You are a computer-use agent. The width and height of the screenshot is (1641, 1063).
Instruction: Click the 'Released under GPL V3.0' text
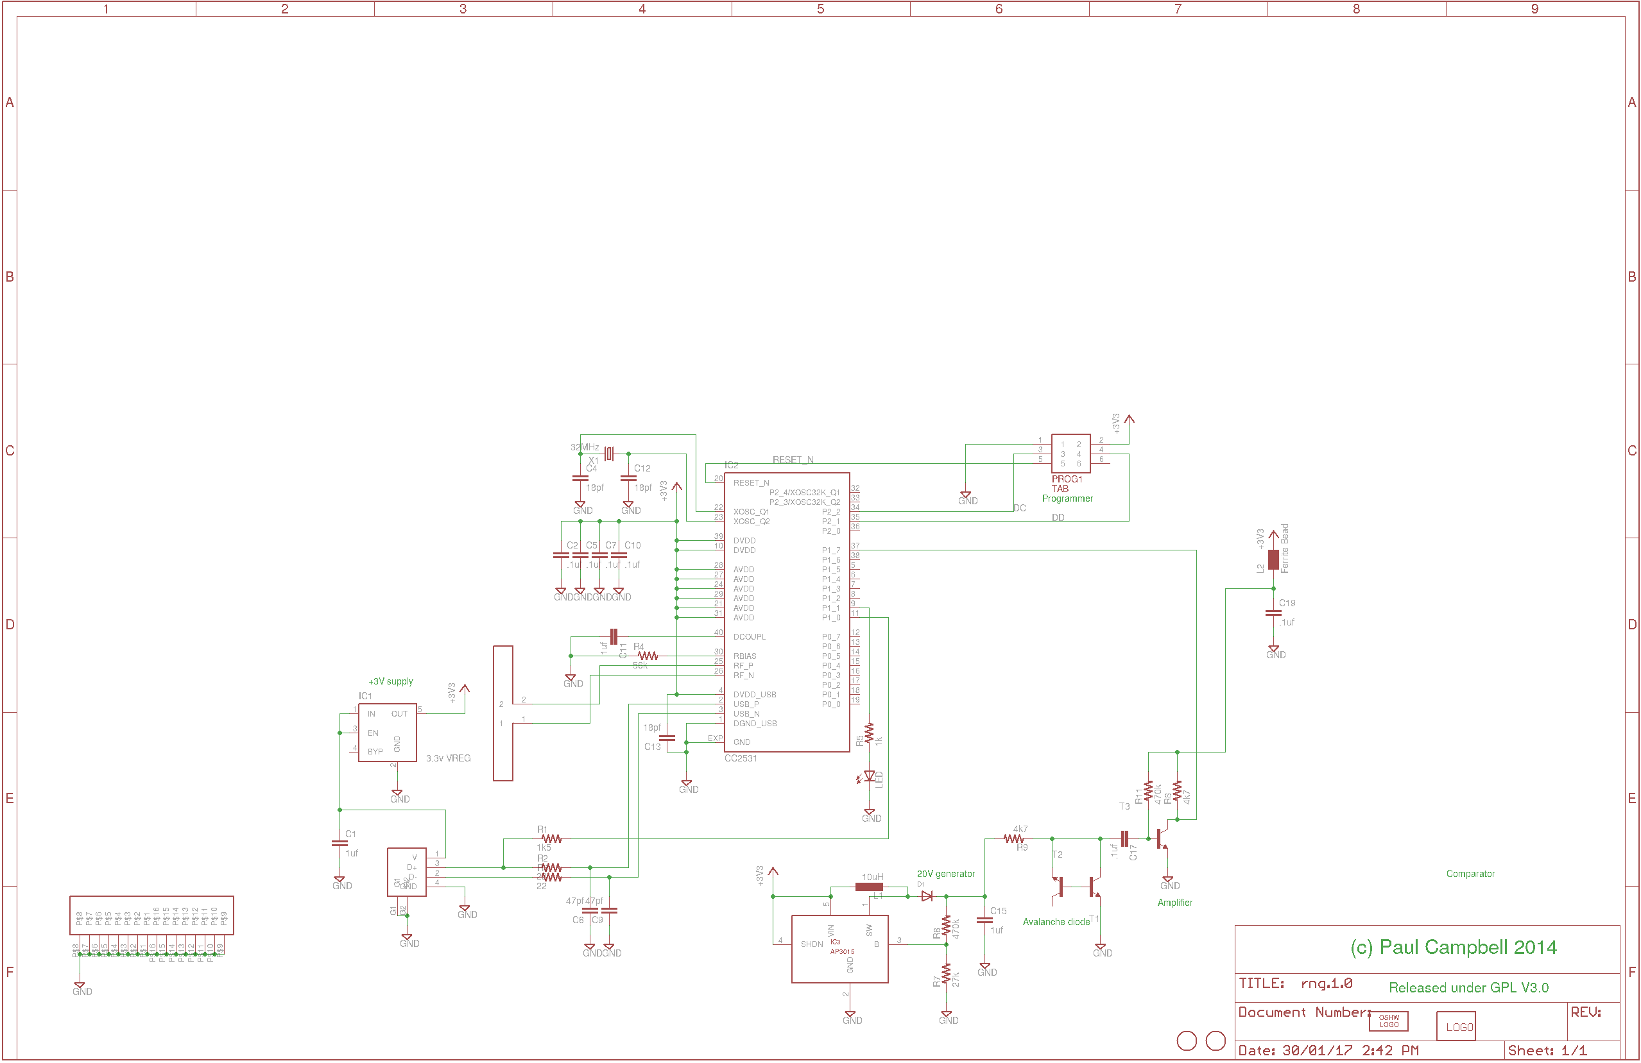coord(1468,987)
